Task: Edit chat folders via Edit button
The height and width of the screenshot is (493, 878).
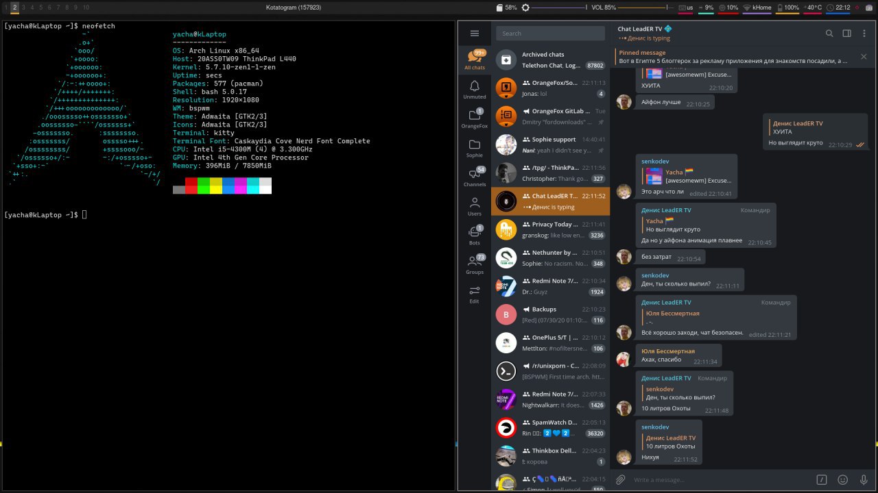Action: point(474,294)
